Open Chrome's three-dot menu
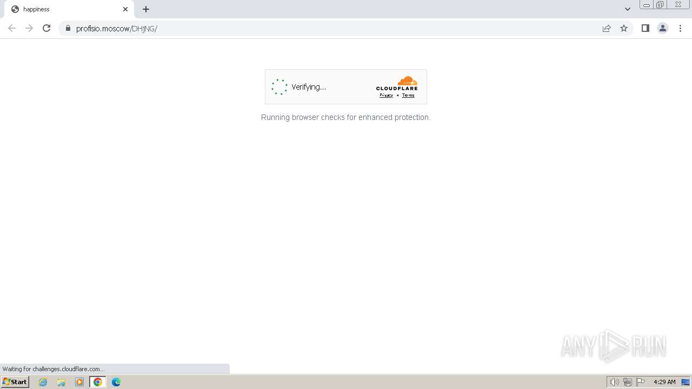The width and height of the screenshot is (692, 389). coord(680,28)
